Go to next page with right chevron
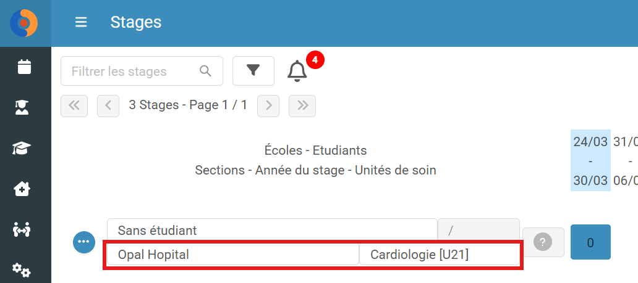The image size is (638, 283). (x=268, y=105)
